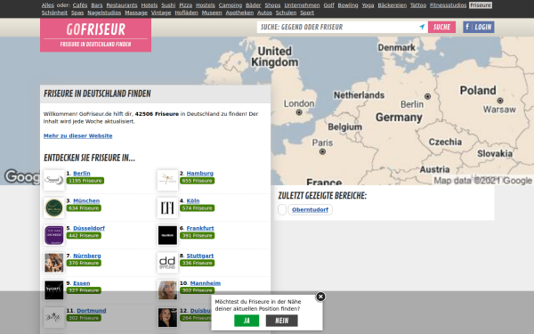The image size is (534, 334).
Task: Click the 634 Friseure badge for München
Action: [84, 208]
